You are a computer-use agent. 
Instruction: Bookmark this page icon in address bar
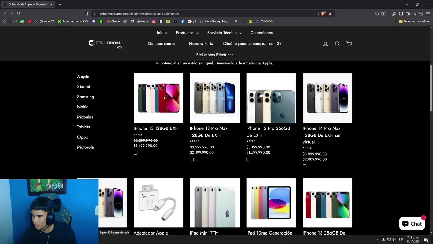[86, 14]
